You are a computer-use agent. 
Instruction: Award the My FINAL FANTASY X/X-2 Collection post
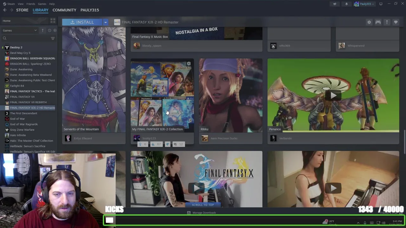point(142,144)
